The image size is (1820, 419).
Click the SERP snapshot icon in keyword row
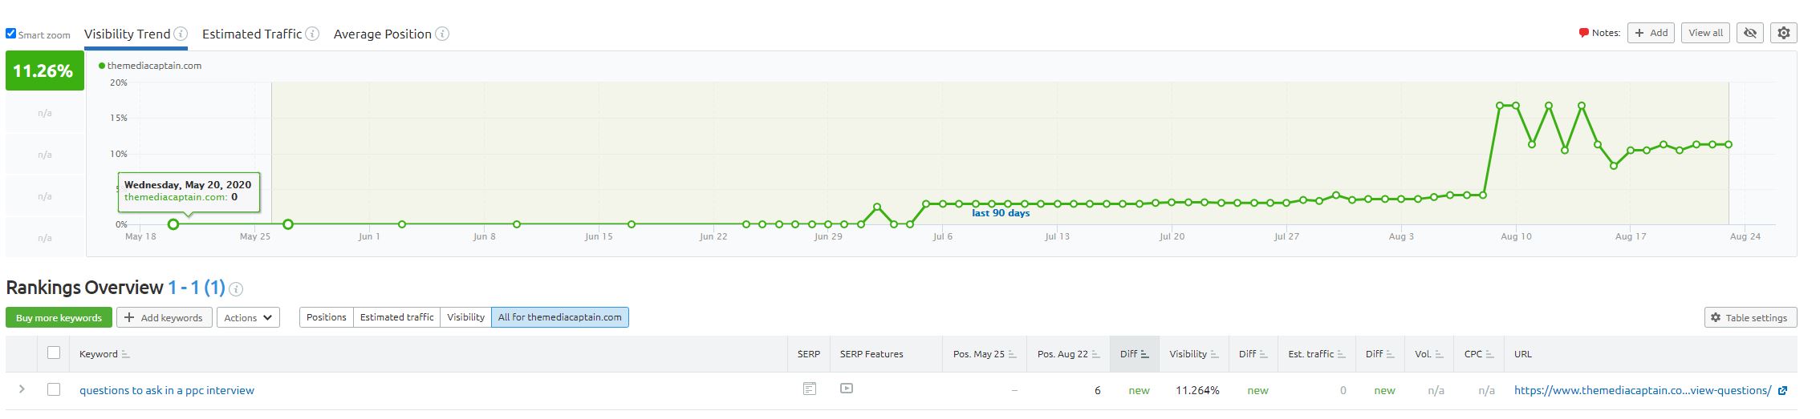point(809,389)
